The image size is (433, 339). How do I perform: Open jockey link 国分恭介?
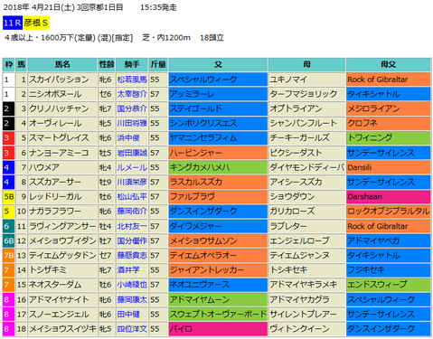[x=132, y=108]
